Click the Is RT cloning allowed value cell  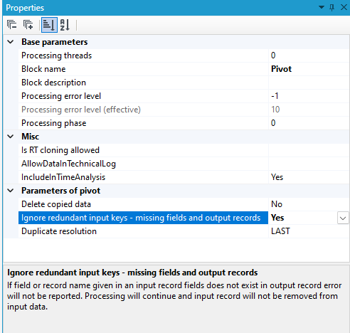pyautogui.click(x=309, y=150)
